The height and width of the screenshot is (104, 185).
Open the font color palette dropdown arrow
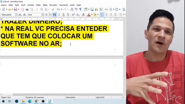tap(92, 15)
